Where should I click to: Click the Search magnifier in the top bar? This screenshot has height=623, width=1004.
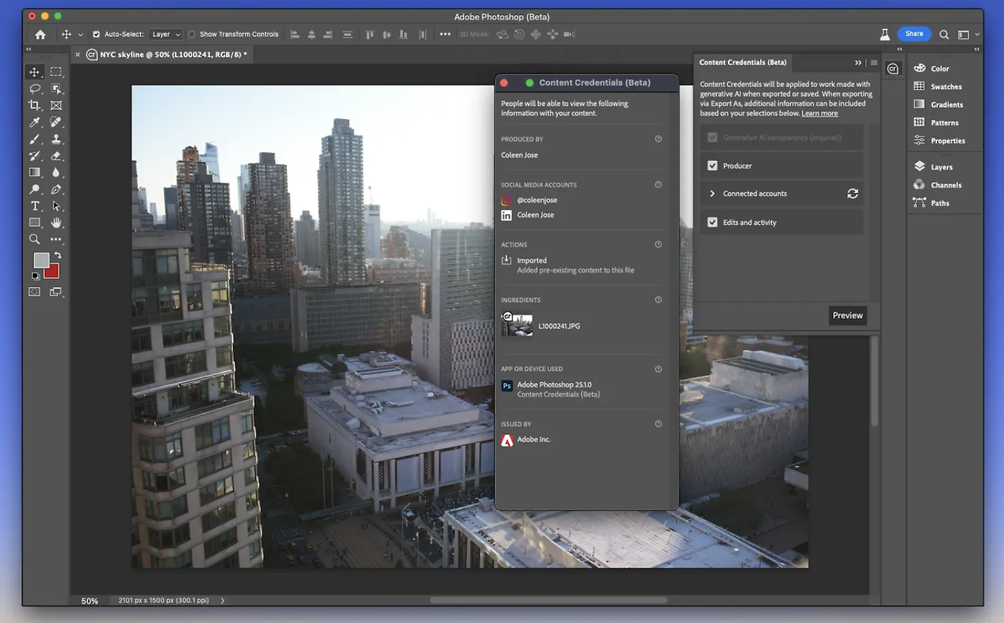tap(944, 35)
